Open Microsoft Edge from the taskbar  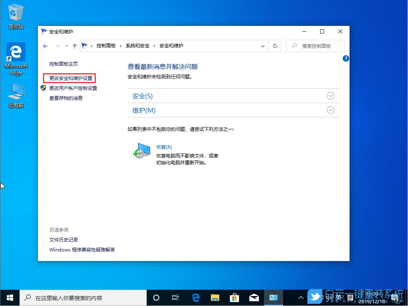click(196, 297)
